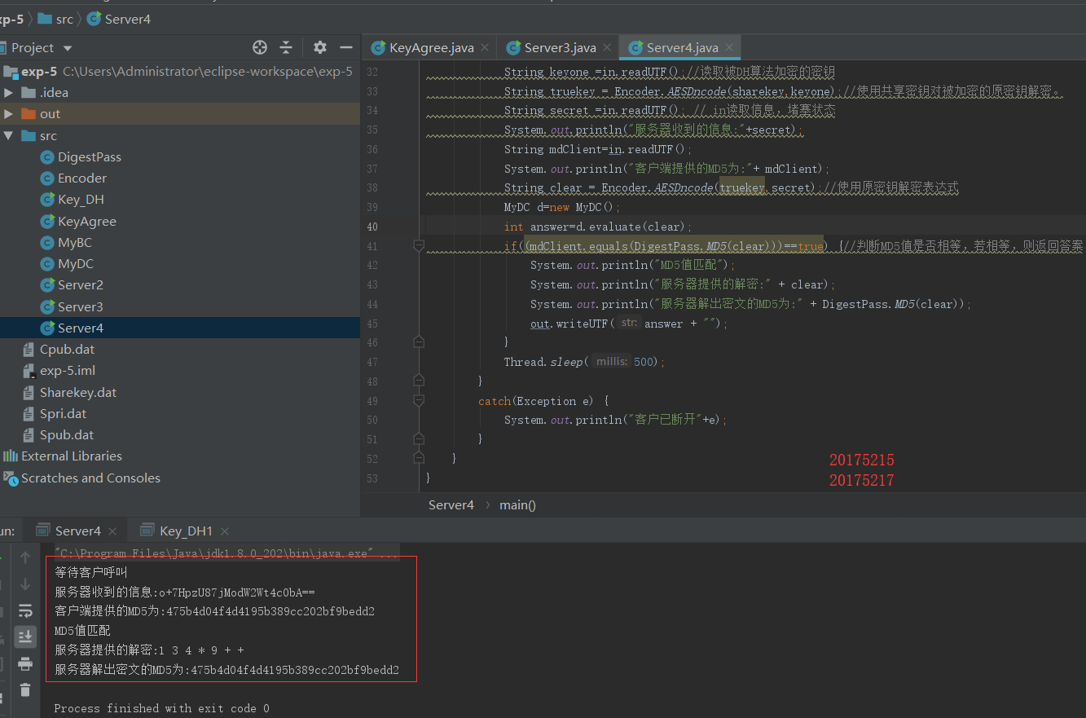Hide the Project panel with the minus icon
The height and width of the screenshot is (718, 1086).
pyautogui.click(x=346, y=47)
